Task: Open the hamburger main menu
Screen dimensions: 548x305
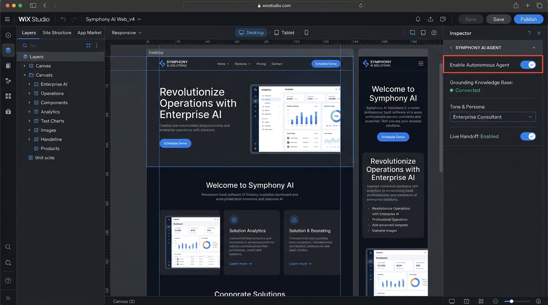Action: click(x=7, y=19)
